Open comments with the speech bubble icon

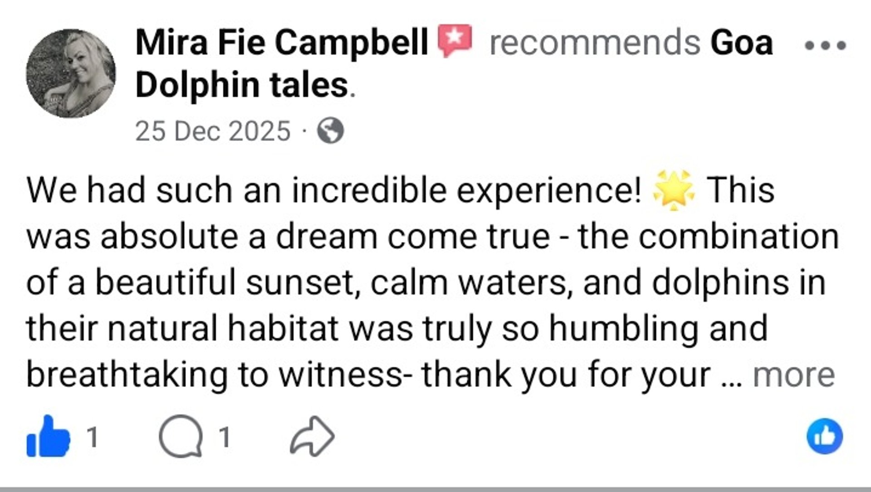click(x=181, y=436)
